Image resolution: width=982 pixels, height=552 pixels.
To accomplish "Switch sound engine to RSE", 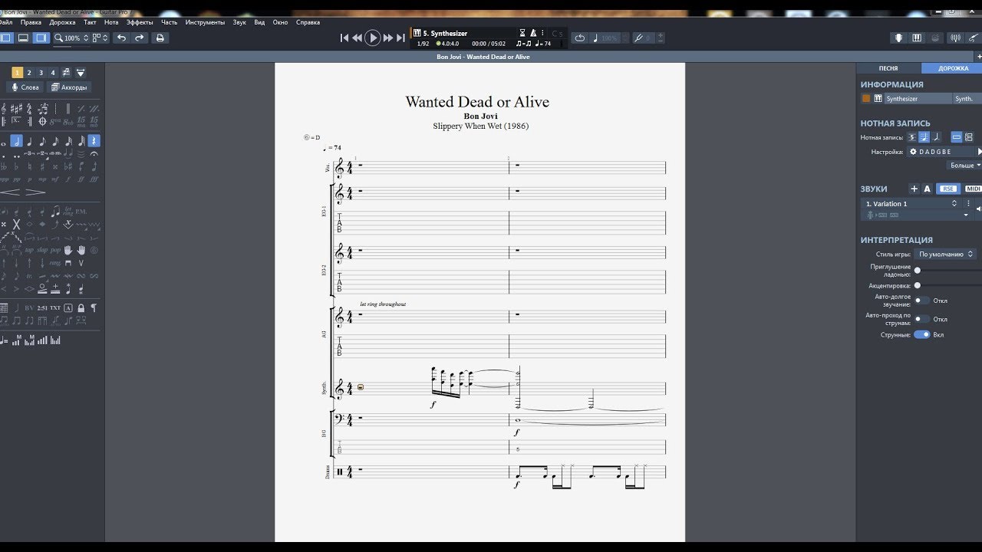I will coord(948,189).
